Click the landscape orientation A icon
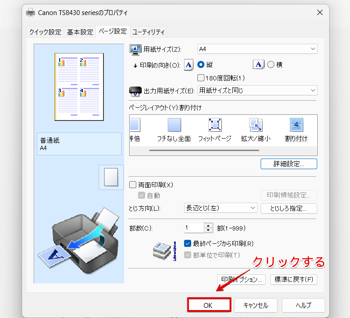Image resolution: width=350 pixels, height=318 pixels. coord(258,64)
